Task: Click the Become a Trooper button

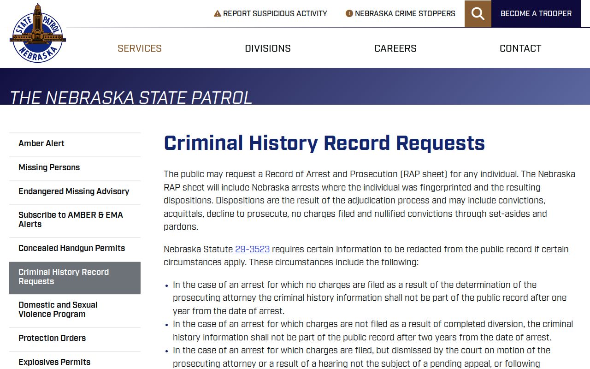Action: tap(536, 14)
